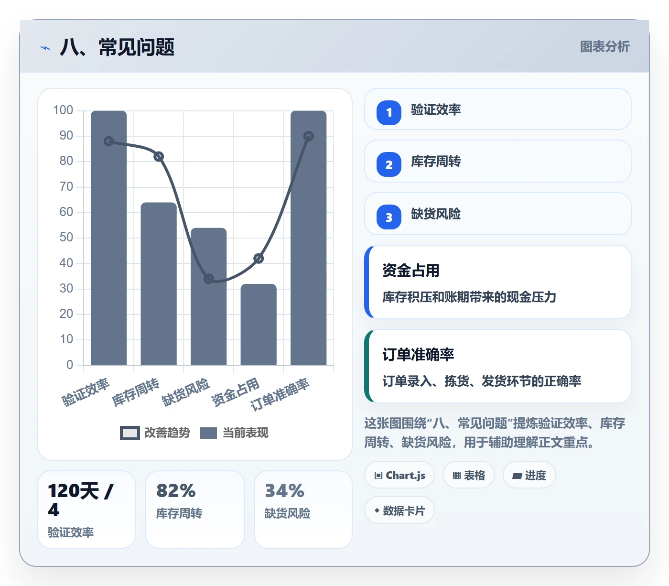Open the 库存周转 list item
Viewport: 669px width, 586px height.
coord(498,161)
